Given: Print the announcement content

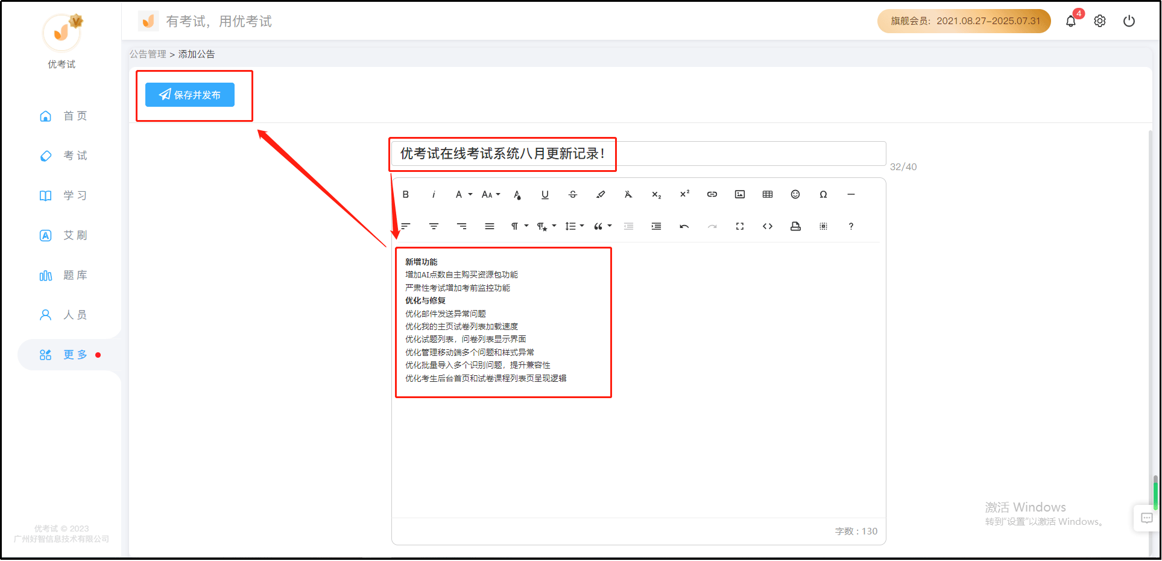Looking at the screenshot, I should pyautogui.click(x=795, y=226).
